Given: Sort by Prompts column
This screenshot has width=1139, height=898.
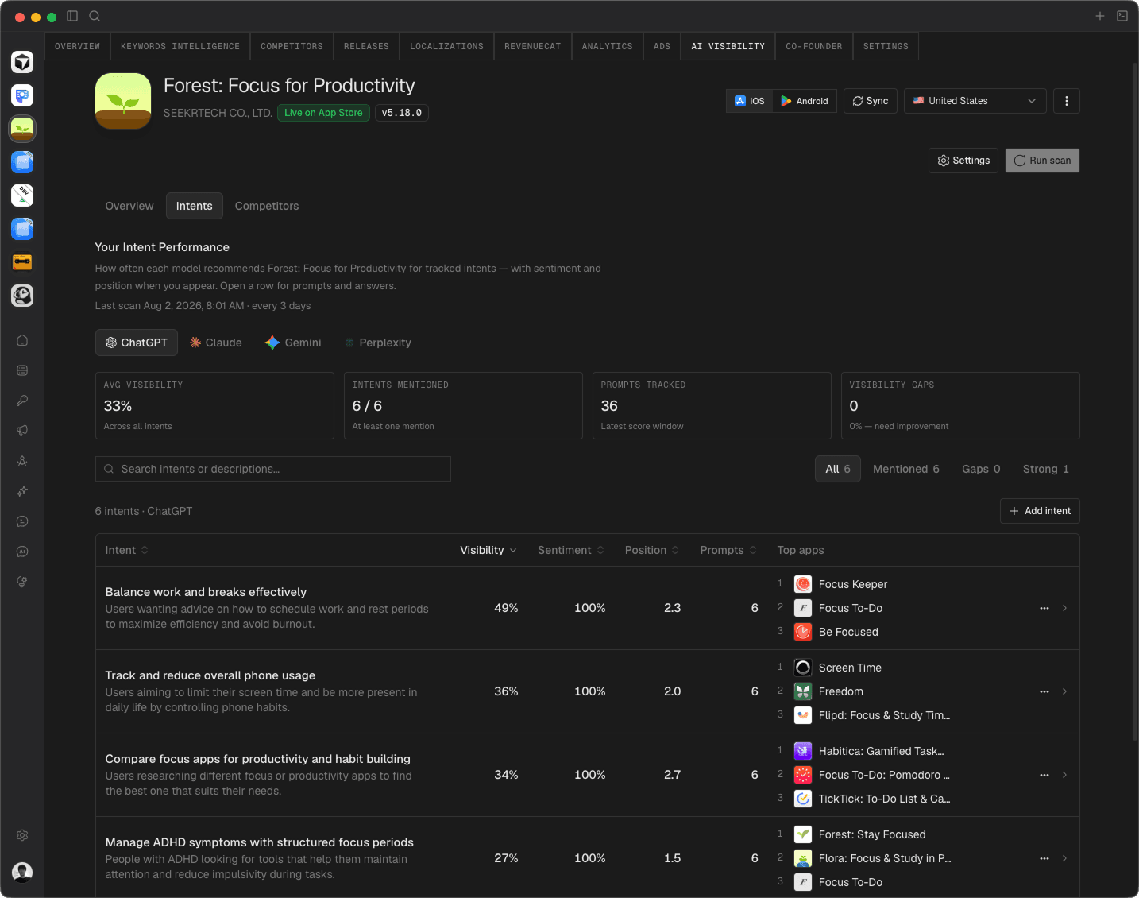Looking at the screenshot, I should (728, 550).
